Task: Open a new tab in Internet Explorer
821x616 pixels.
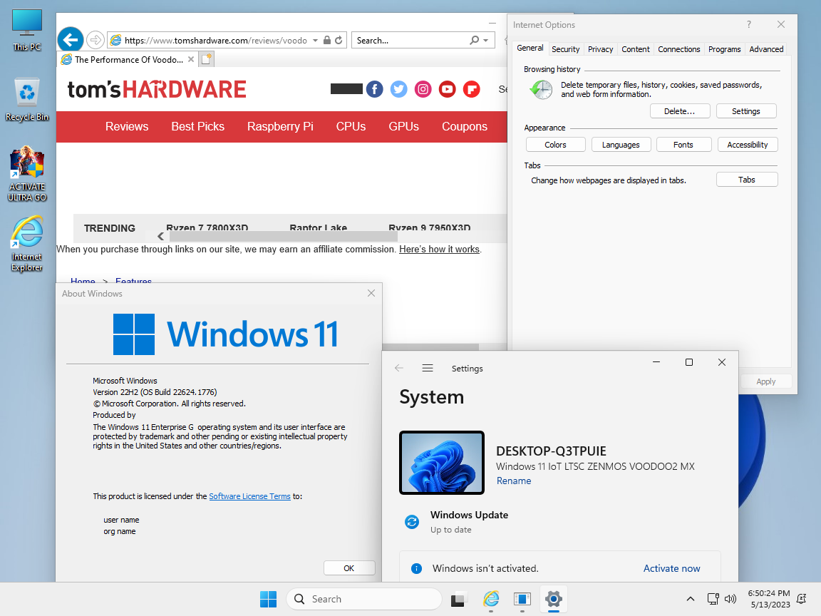Action: pyautogui.click(x=207, y=59)
